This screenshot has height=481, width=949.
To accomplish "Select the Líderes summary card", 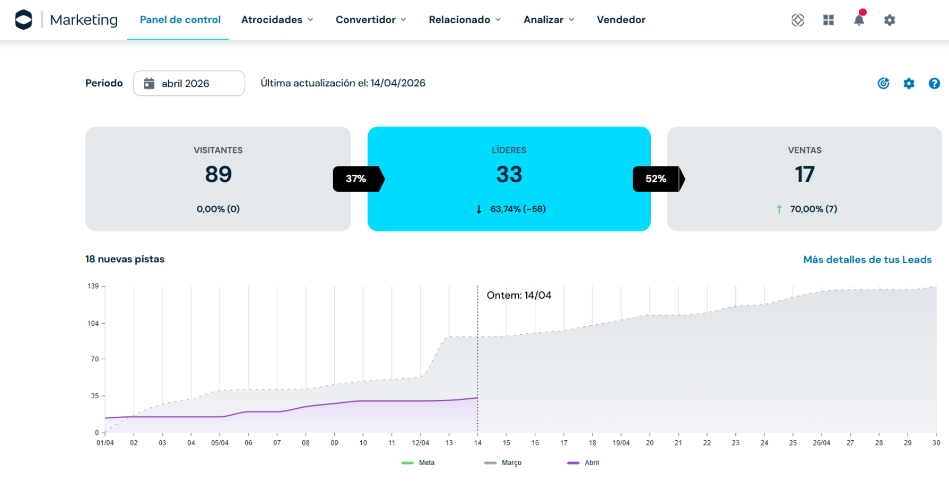I will (509, 179).
